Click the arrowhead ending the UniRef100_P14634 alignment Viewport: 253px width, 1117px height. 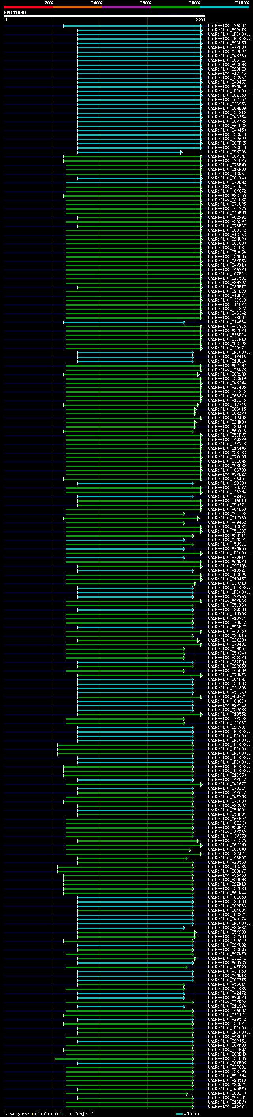[x=184, y=322]
